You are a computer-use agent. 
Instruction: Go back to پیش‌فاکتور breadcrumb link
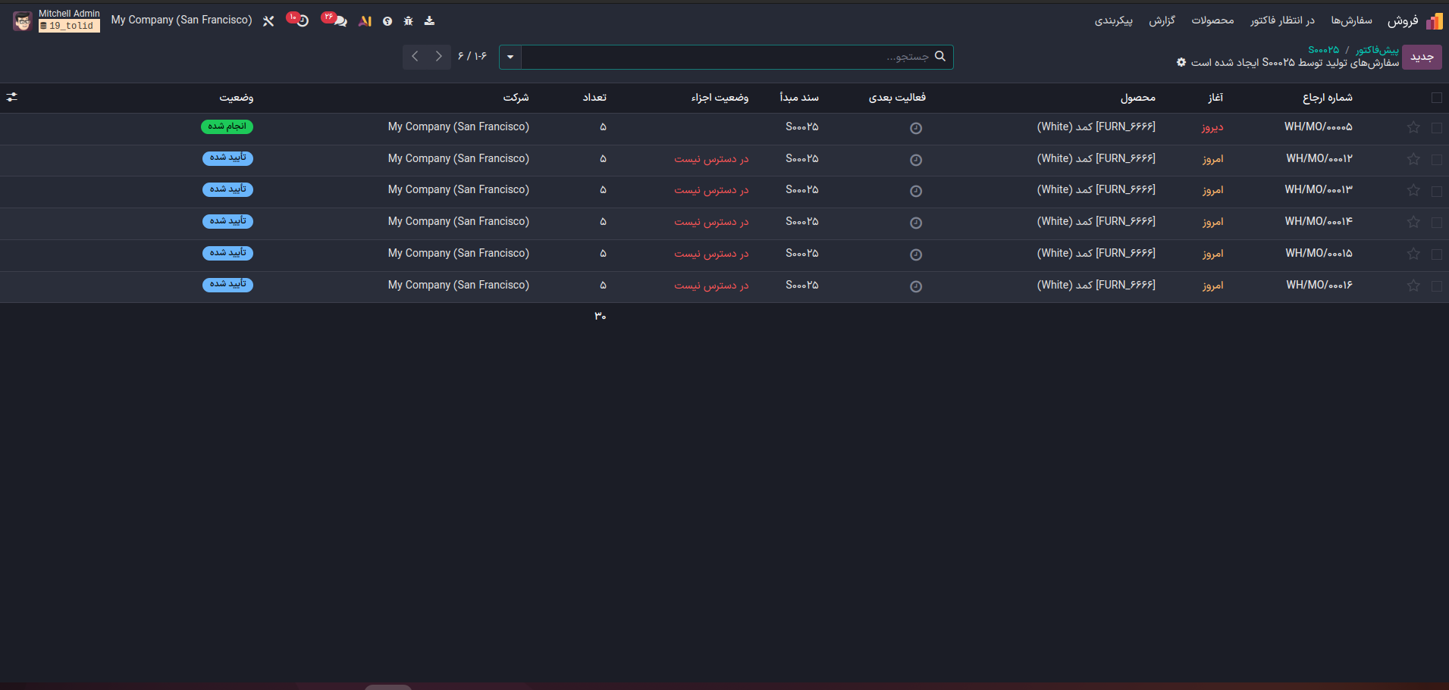tap(1377, 50)
